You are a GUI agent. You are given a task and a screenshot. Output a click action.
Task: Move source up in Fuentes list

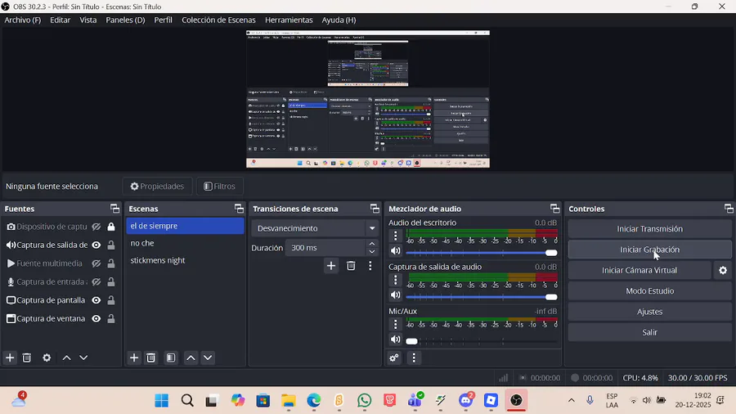pos(67,358)
